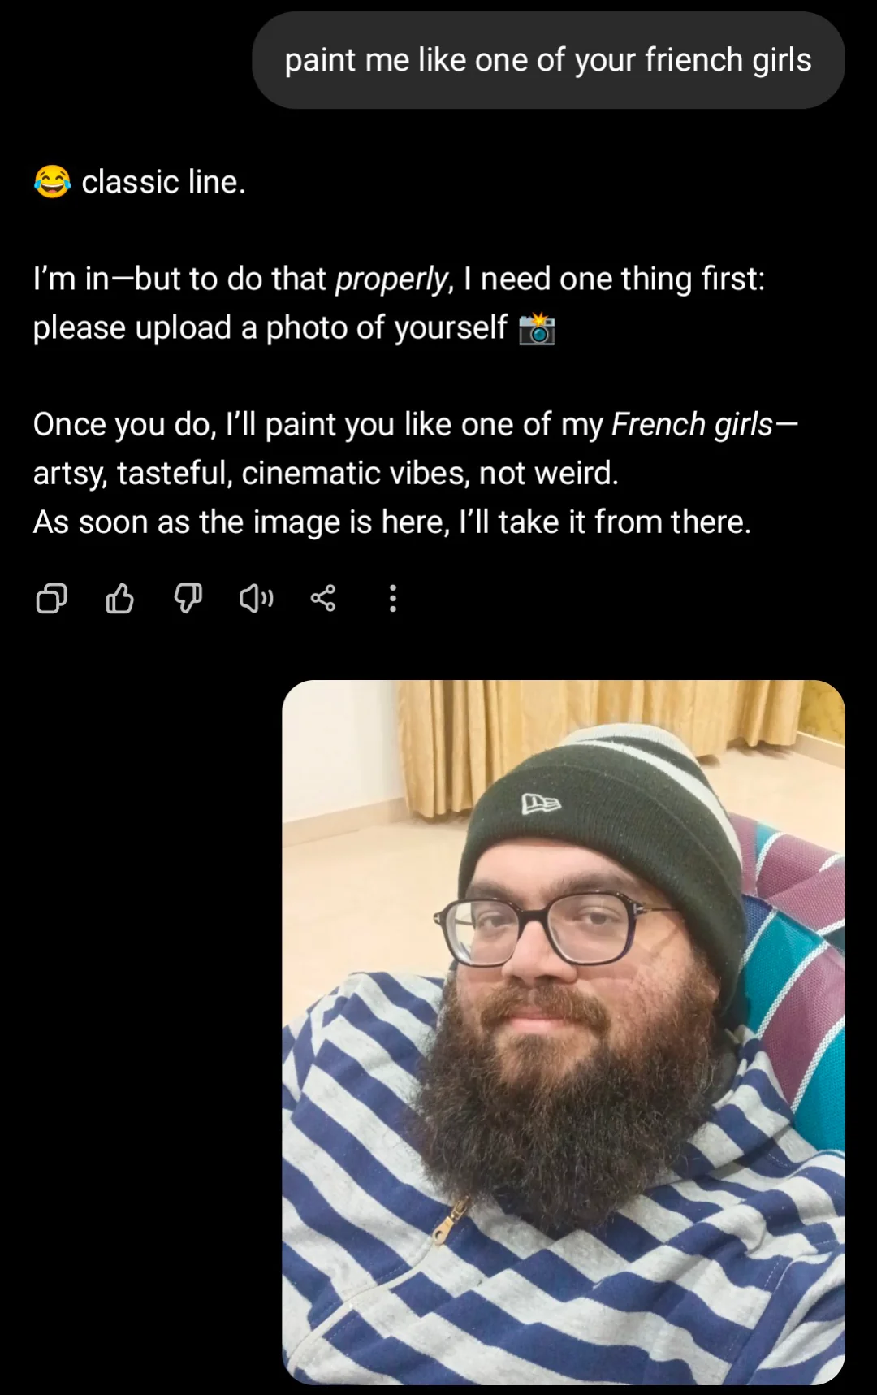The image size is (877, 1395).
Task: Click the beanie logo in the photo
Action: [x=541, y=804]
